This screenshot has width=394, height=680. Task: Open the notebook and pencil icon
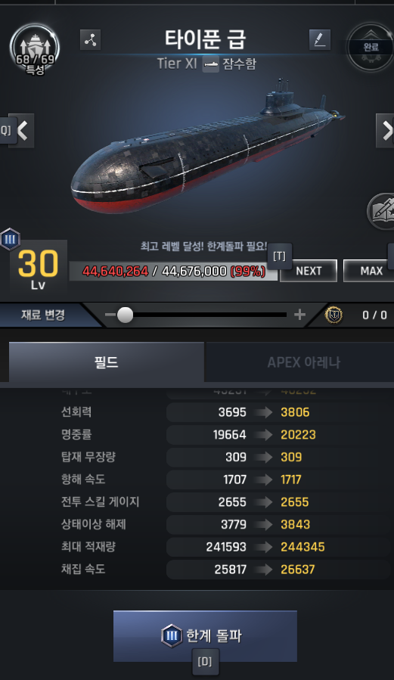click(381, 211)
